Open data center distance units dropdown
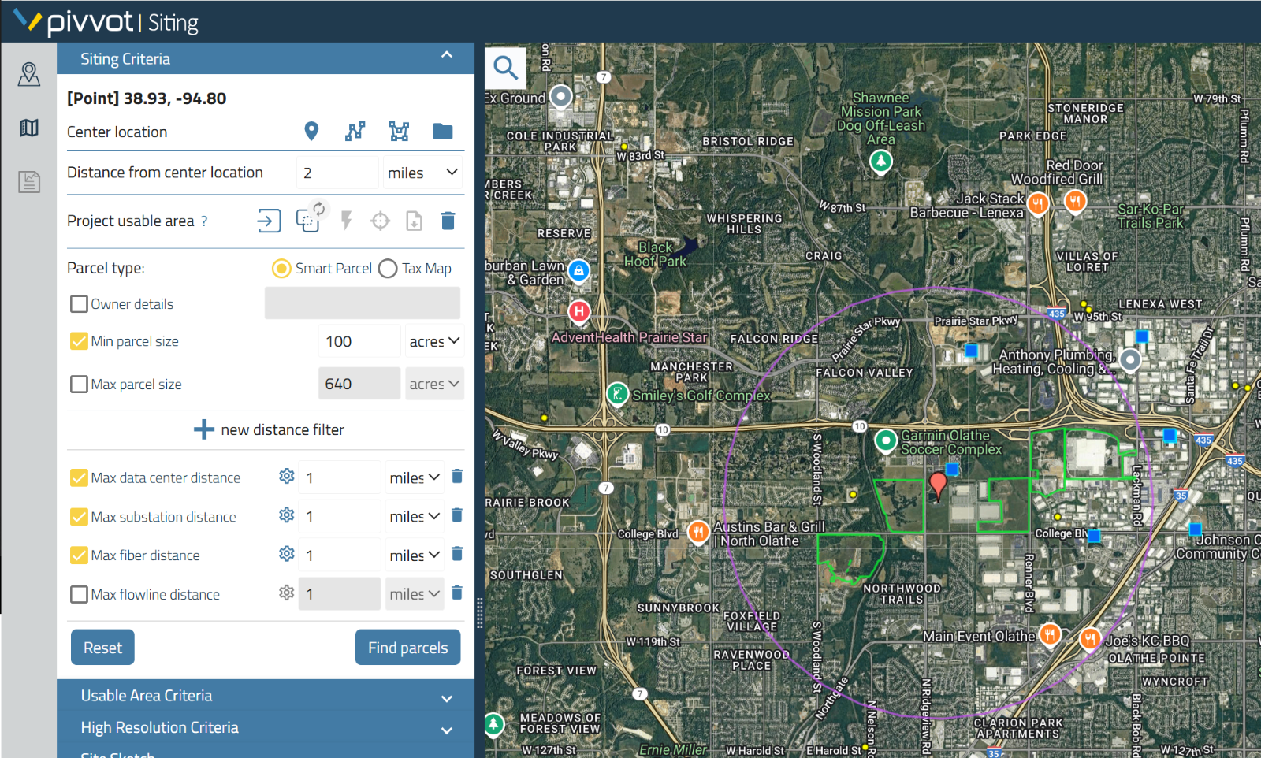This screenshot has width=1261, height=758. coord(415,477)
